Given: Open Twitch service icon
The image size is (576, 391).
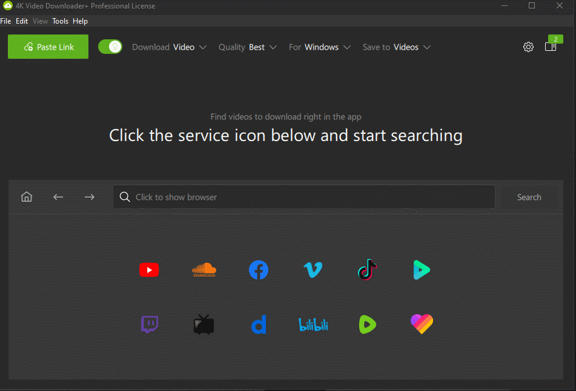Looking at the screenshot, I should (150, 324).
